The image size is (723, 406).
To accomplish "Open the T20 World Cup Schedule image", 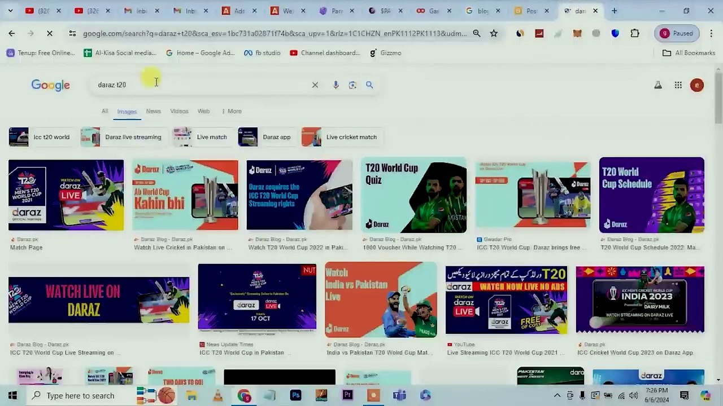I will [652, 195].
